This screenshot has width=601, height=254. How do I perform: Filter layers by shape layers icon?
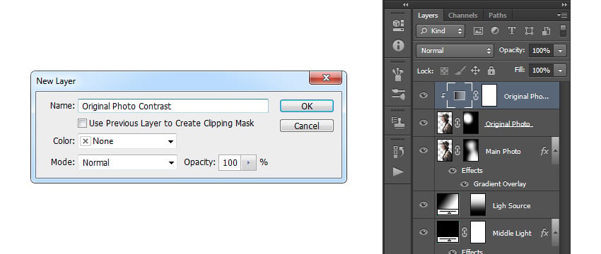pyautogui.click(x=529, y=31)
